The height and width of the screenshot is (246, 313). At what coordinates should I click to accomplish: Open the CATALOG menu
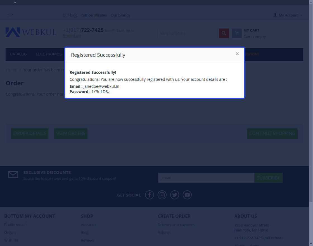point(18,54)
